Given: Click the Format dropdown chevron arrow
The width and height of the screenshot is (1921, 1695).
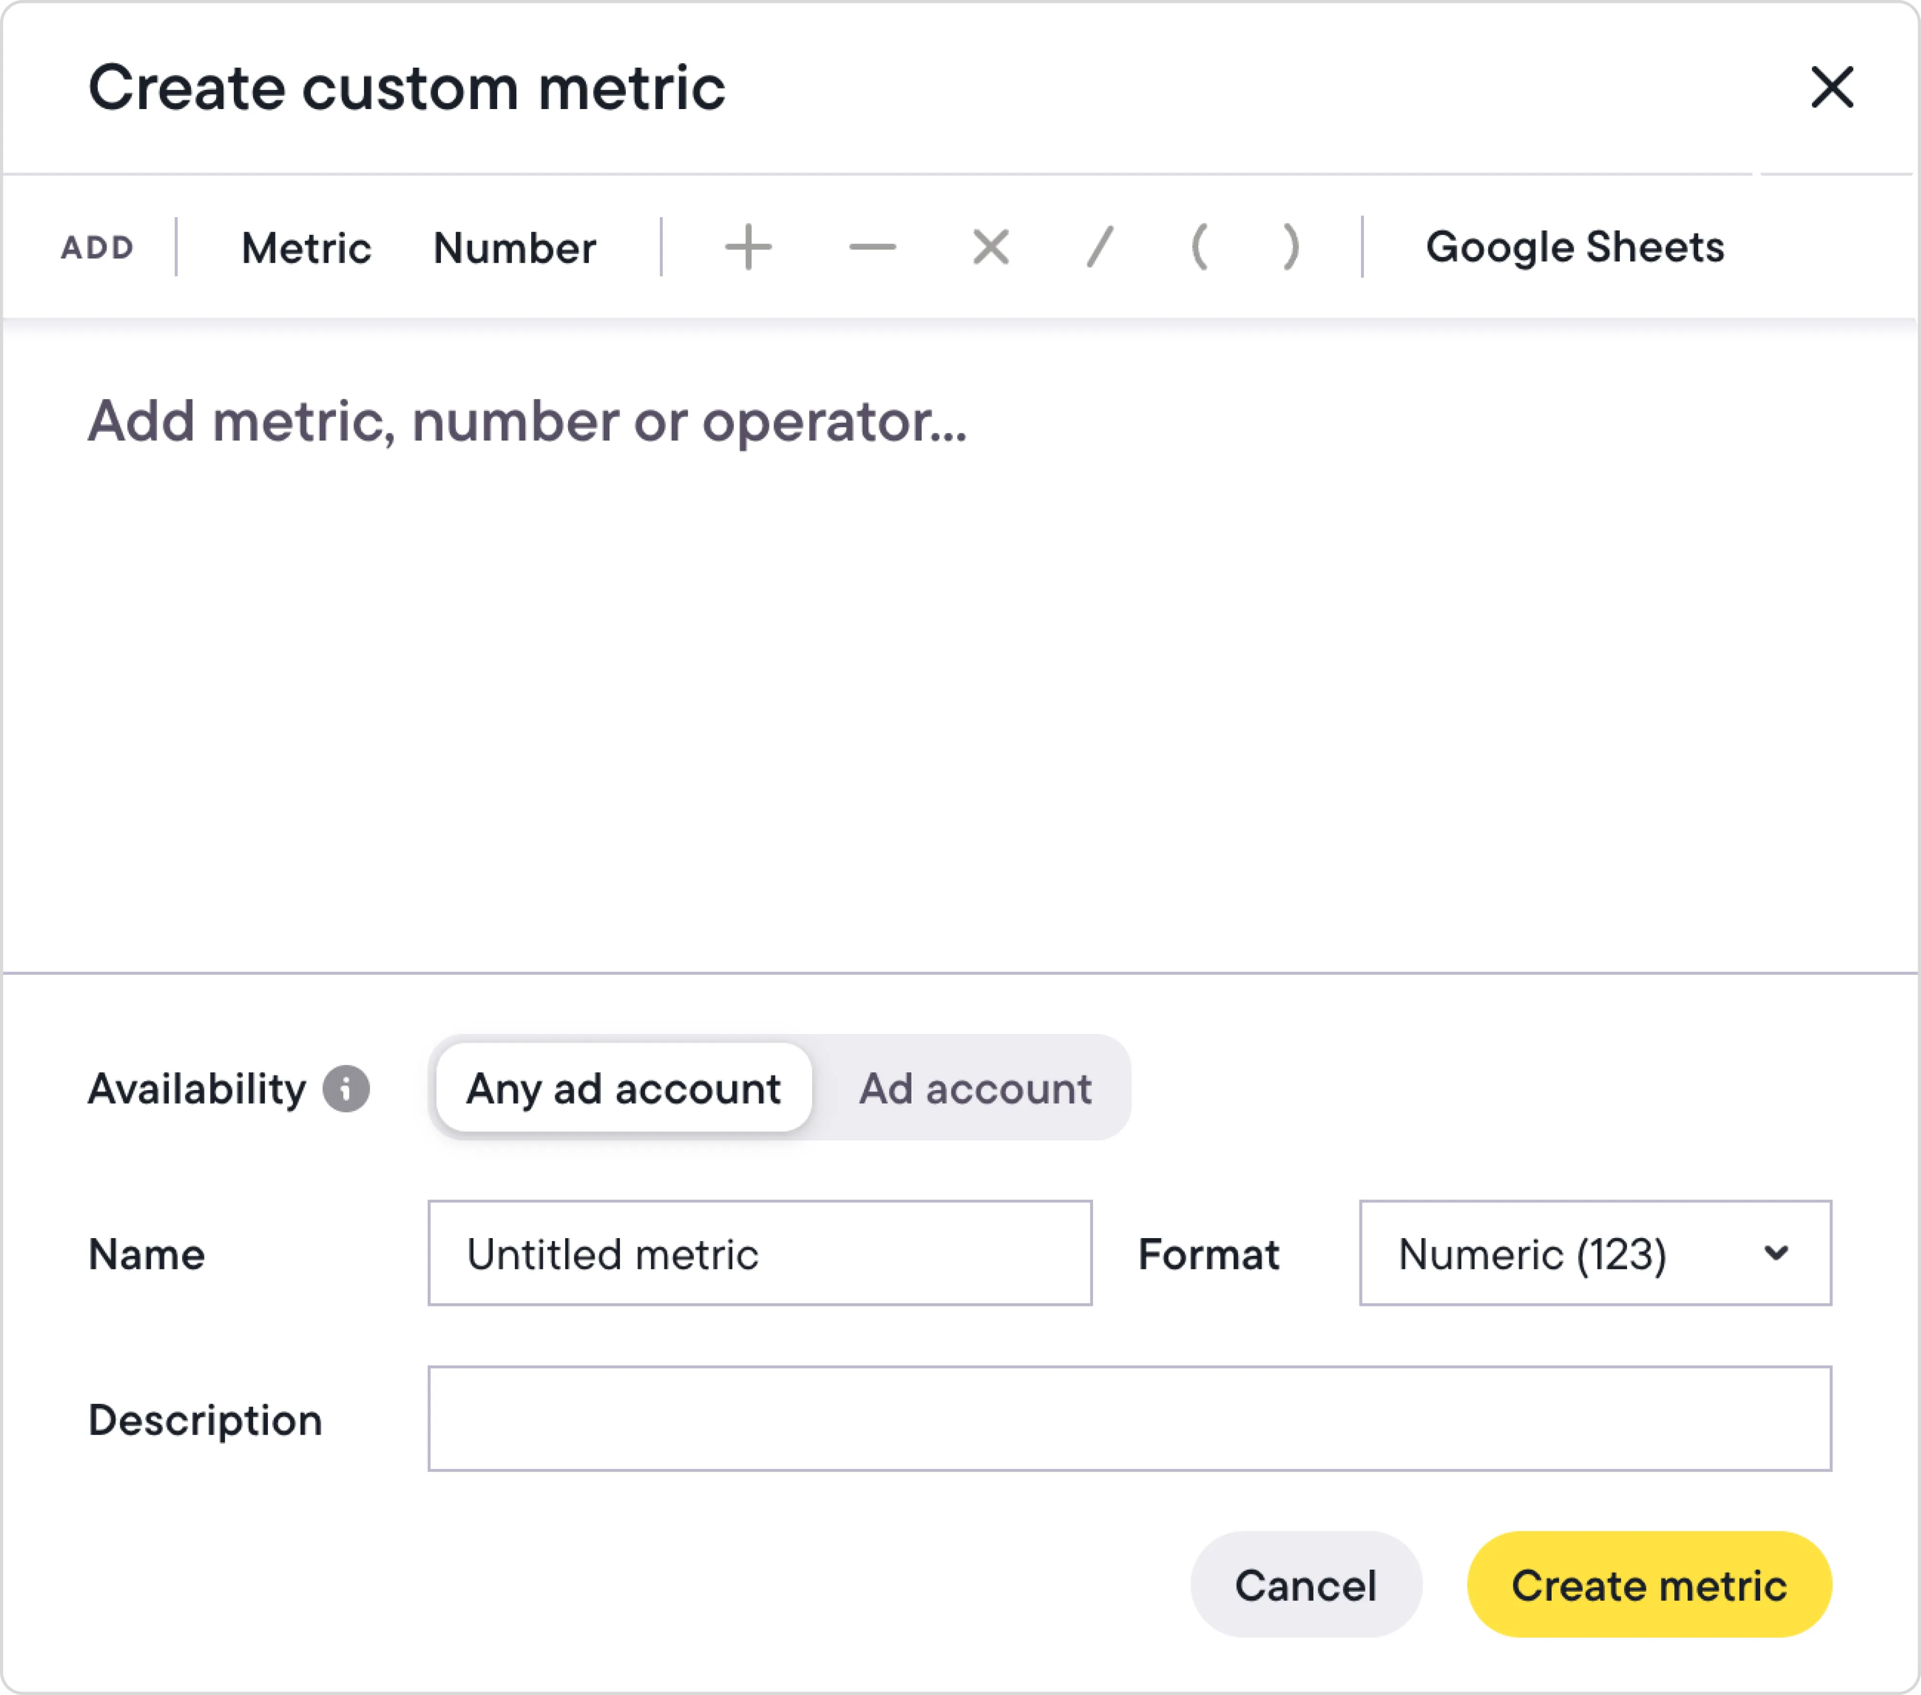Looking at the screenshot, I should [x=1775, y=1253].
